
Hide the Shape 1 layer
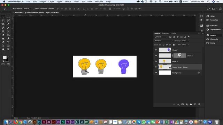point(156,50)
